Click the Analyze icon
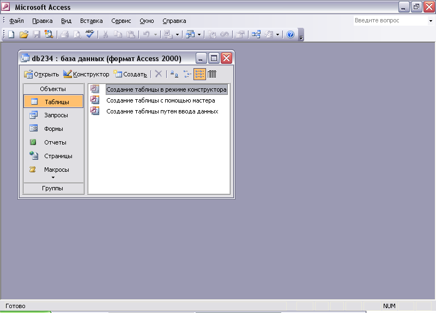The image size is (436, 313). coord(190,34)
